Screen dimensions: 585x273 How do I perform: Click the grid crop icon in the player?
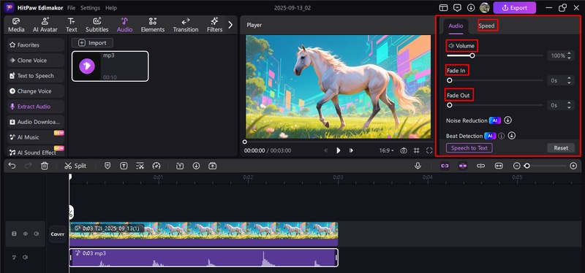pyautogui.click(x=416, y=150)
